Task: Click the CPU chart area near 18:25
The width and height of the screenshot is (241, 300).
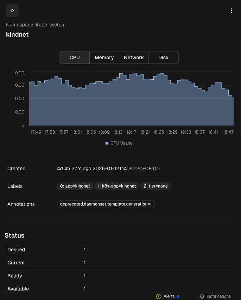Action: pyautogui.click(x=159, y=102)
